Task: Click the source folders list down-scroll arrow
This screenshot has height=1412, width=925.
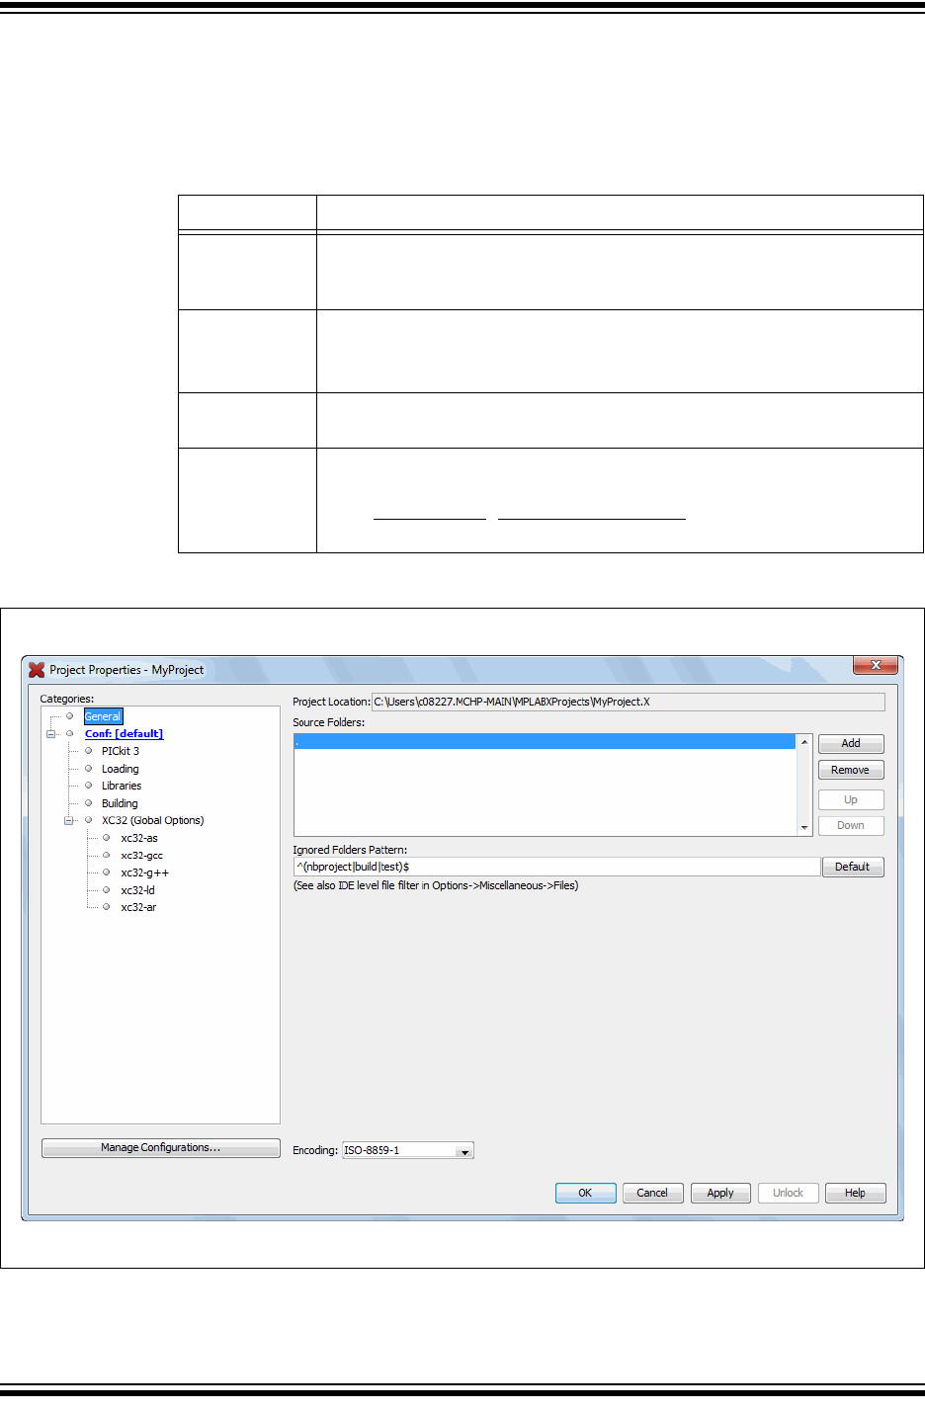Action: click(804, 828)
